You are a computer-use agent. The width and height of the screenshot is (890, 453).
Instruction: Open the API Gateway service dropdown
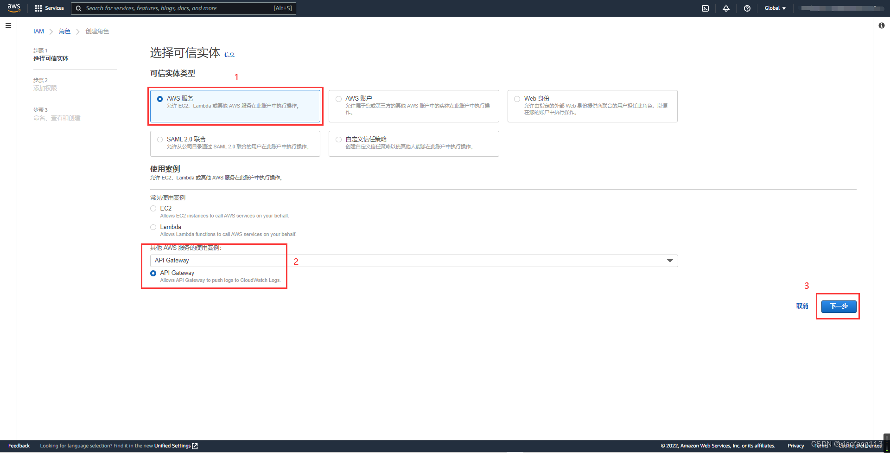coord(414,261)
